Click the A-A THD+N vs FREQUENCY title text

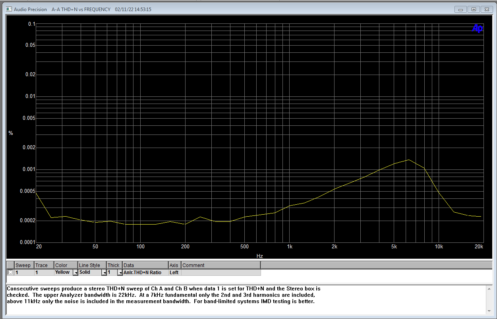(x=81, y=9)
